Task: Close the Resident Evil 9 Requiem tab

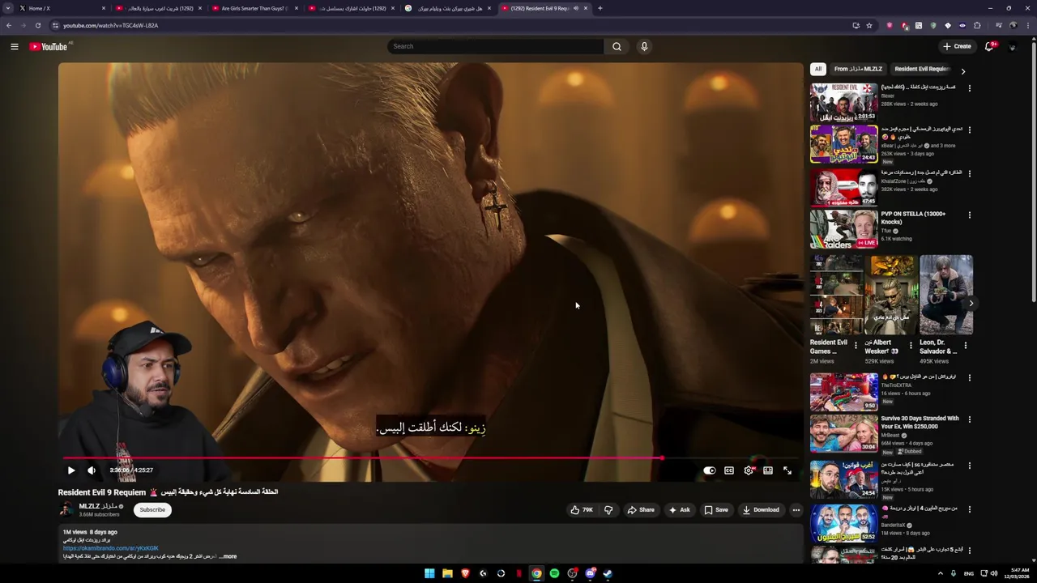Action: (585, 8)
